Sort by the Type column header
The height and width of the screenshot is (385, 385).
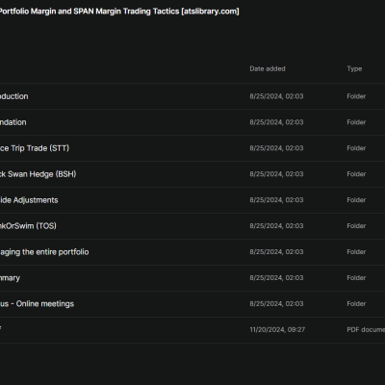click(x=354, y=68)
